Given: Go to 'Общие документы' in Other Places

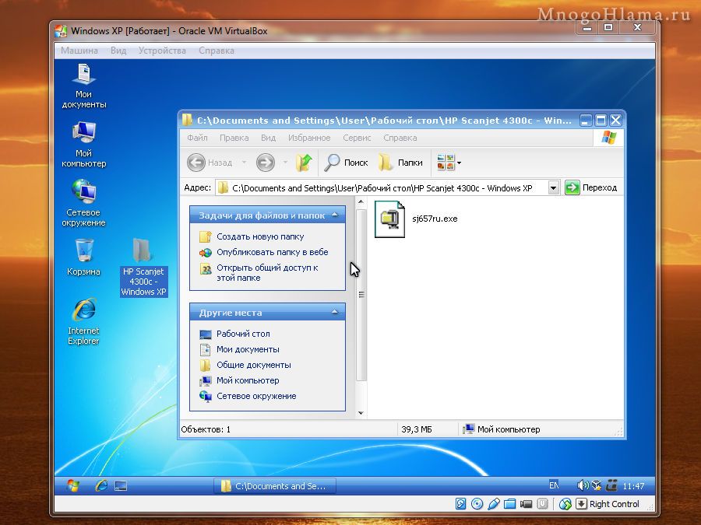Looking at the screenshot, I should point(253,366).
